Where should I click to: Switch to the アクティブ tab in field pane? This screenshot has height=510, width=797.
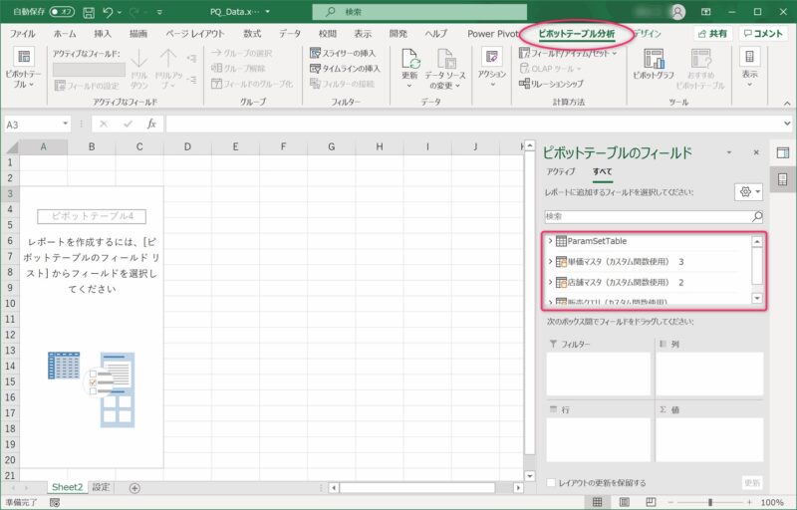click(x=560, y=171)
